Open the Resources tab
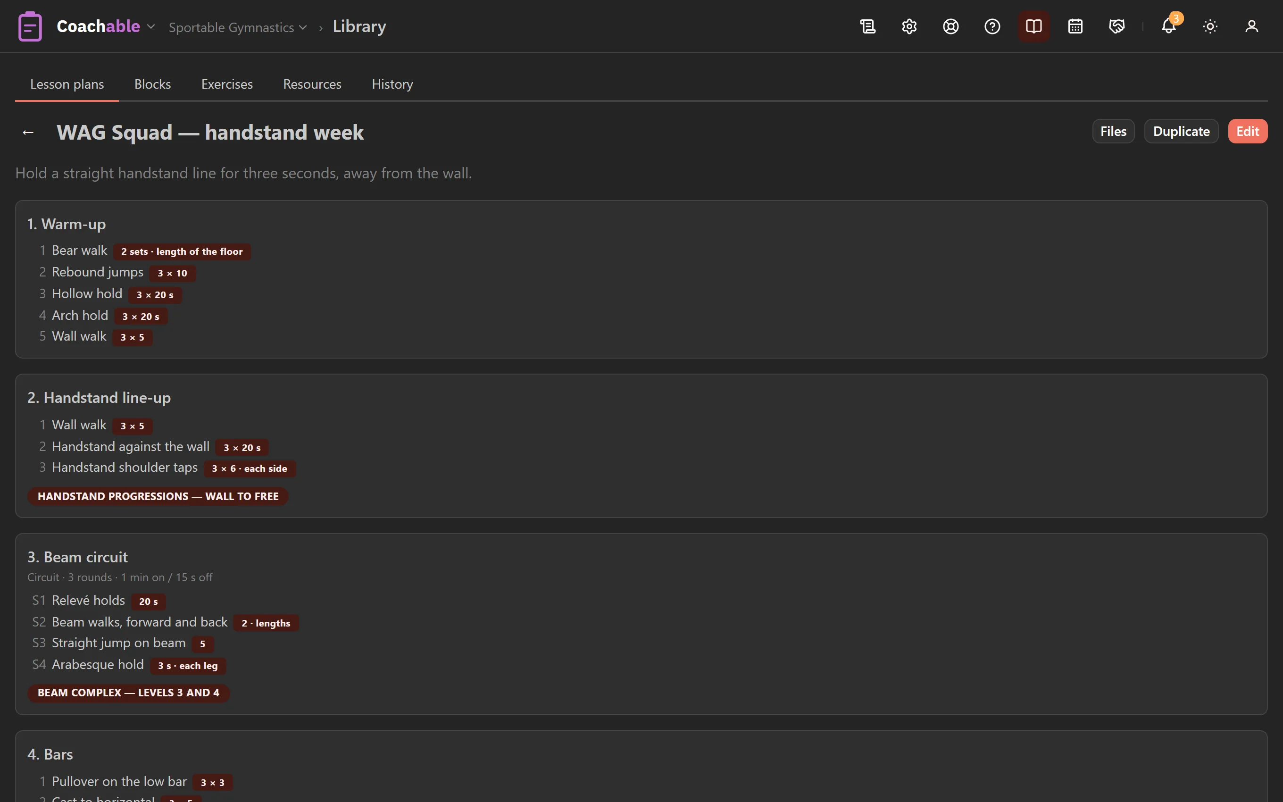This screenshot has width=1283, height=802. [x=312, y=84]
